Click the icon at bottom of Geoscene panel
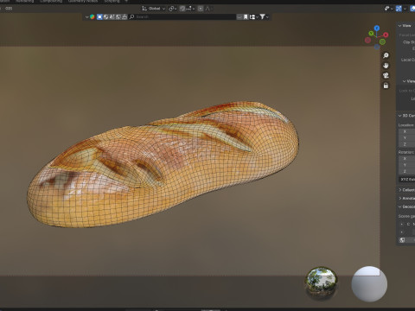This screenshot has width=415, height=311. [x=402, y=240]
